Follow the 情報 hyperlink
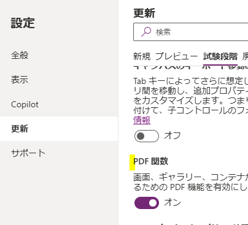Image resolution: width=248 pixels, height=225 pixels. point(142,120)
